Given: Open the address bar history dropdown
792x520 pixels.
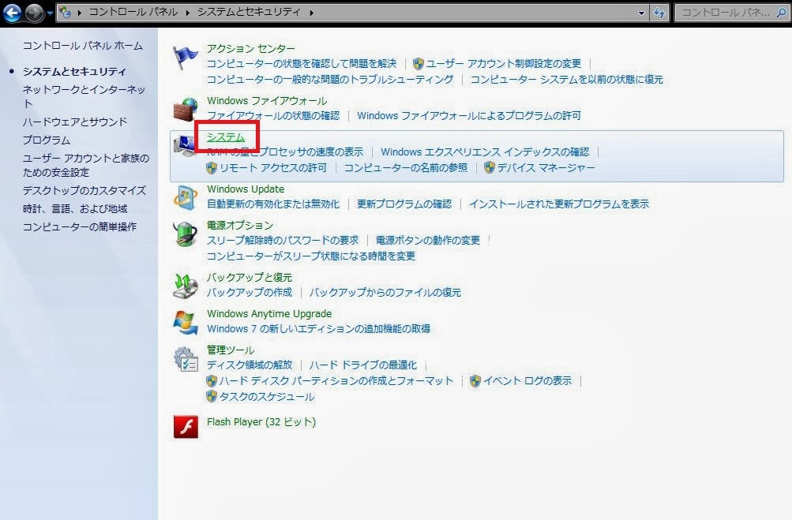Looking at the screenshot, I should click(x=641, y=13).
